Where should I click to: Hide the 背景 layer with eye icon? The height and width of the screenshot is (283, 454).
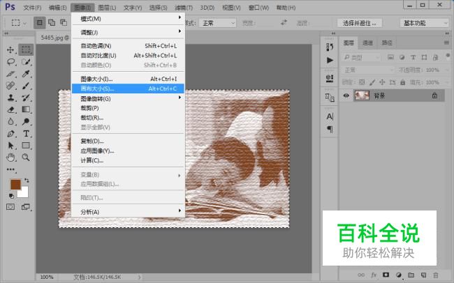[346, 95]
